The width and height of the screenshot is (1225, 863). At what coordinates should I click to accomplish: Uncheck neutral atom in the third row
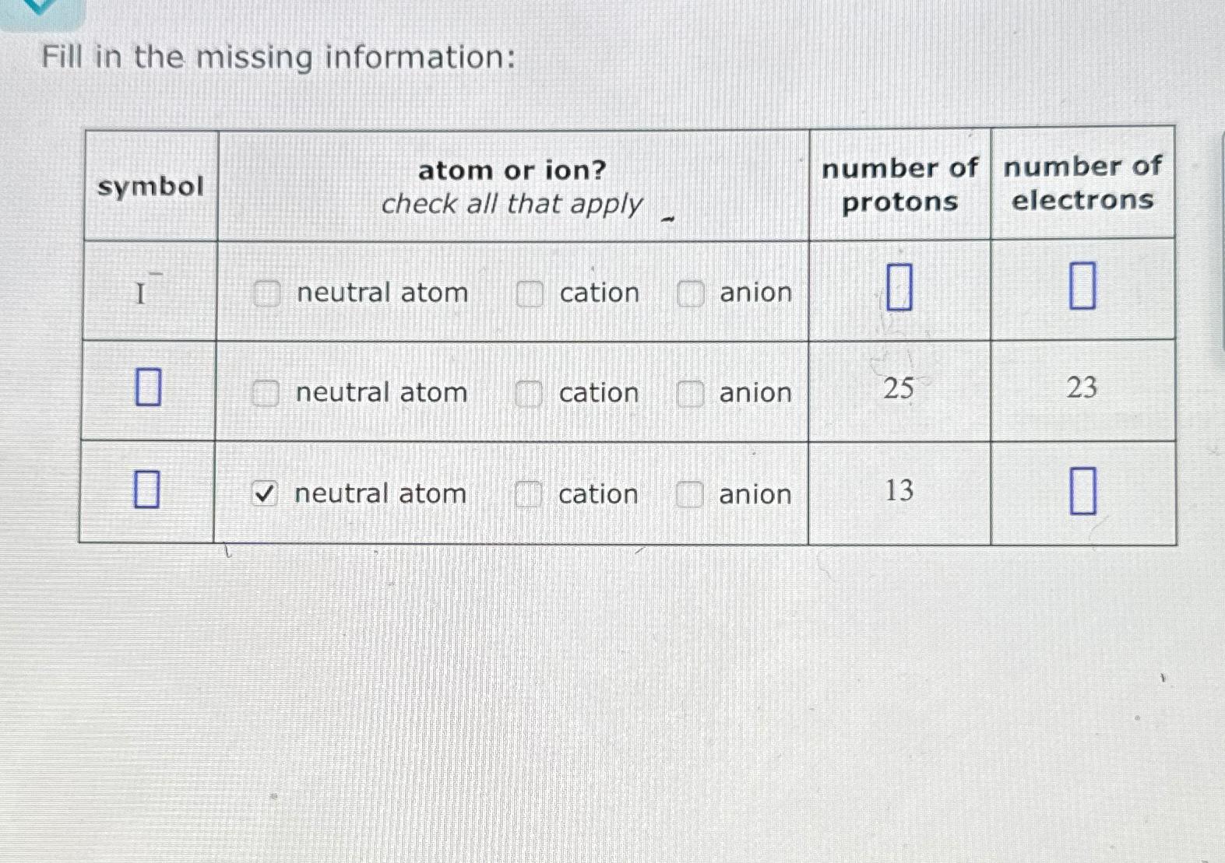tap(266, 493)
